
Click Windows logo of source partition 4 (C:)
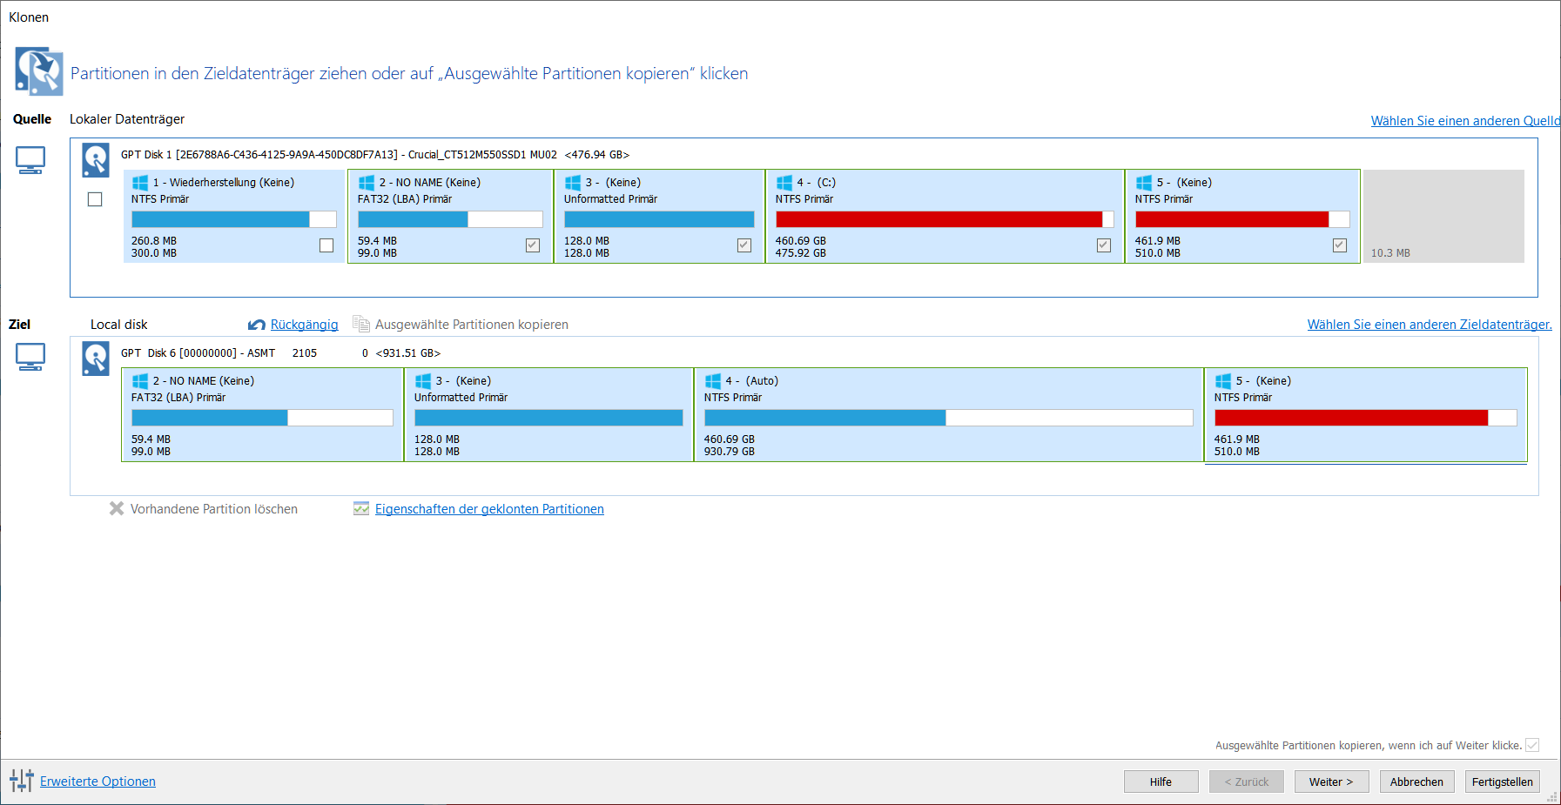pos(784,183)
